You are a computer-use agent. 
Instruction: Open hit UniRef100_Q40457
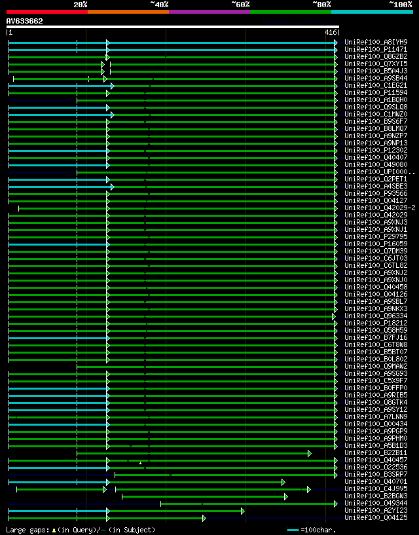click(x=376, y=460)
